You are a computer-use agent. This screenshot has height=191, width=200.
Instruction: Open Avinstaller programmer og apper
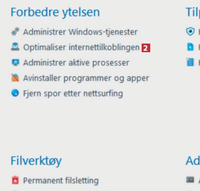coord(86,78)
